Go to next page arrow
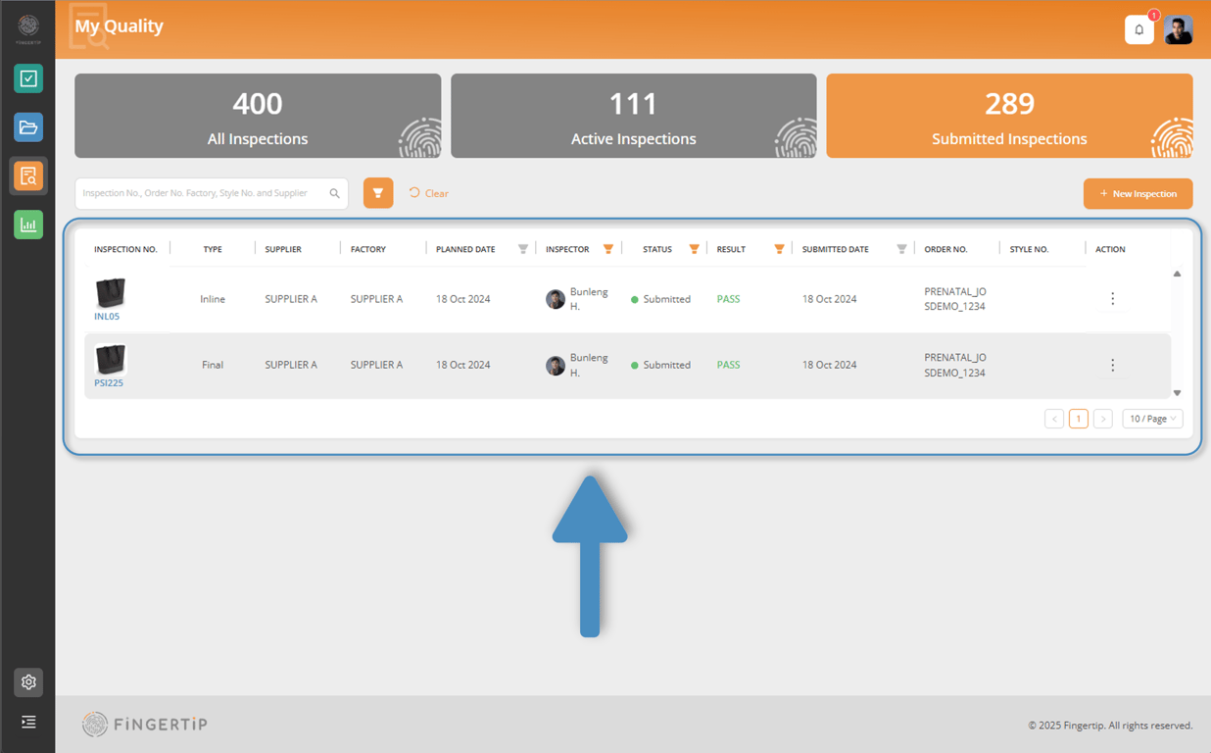The width and height of the screenshot is (1211, 753). (1103, 419)
